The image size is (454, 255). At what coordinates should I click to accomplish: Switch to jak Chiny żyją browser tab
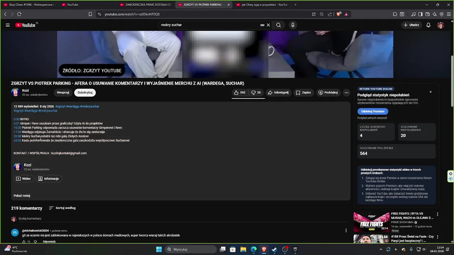(x=262, y=5)
